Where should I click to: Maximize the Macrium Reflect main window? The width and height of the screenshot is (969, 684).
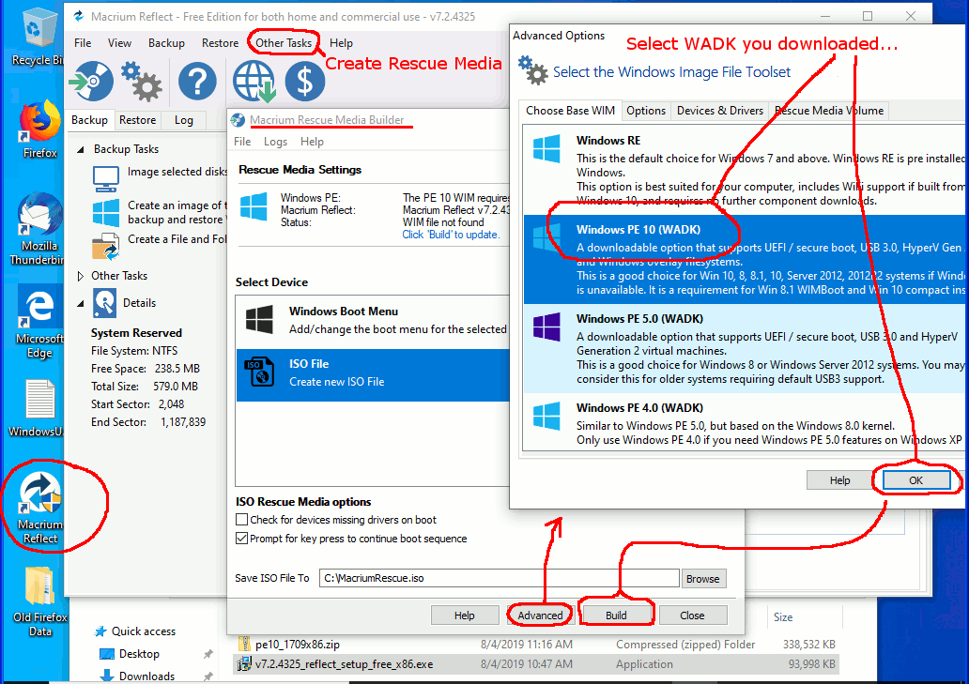pyautogui.click(x=868, y=16)
